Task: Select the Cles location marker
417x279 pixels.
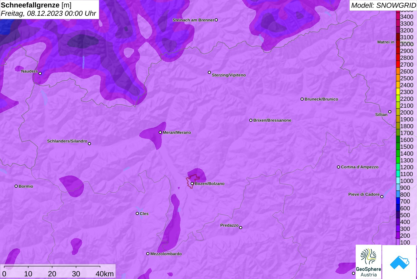Action: point(137,213)
